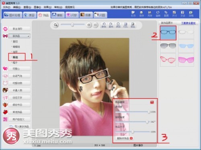Open the 尺寸 resize tool icon
The image size is (201, 150).
pyautogui.click(x=174, y=12)
